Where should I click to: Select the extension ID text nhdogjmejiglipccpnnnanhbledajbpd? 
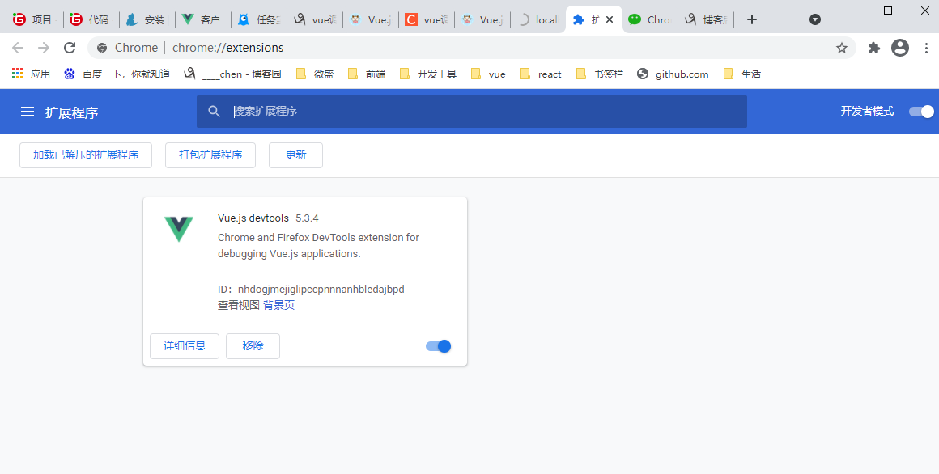[321, 289]
